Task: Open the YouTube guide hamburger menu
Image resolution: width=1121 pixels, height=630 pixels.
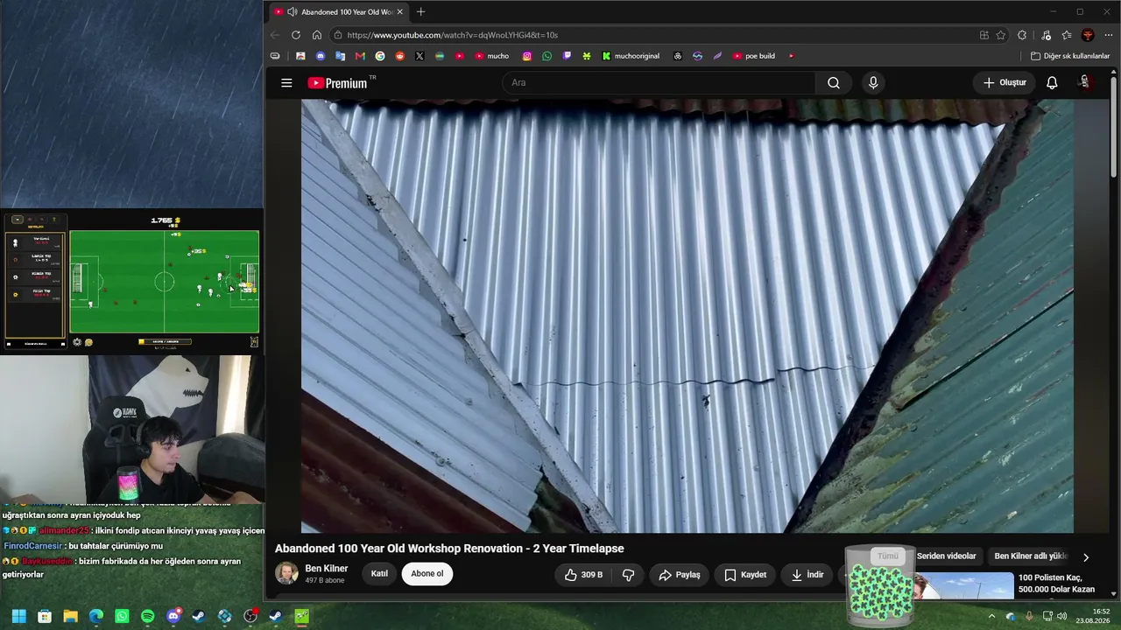Action: (286, 83)
